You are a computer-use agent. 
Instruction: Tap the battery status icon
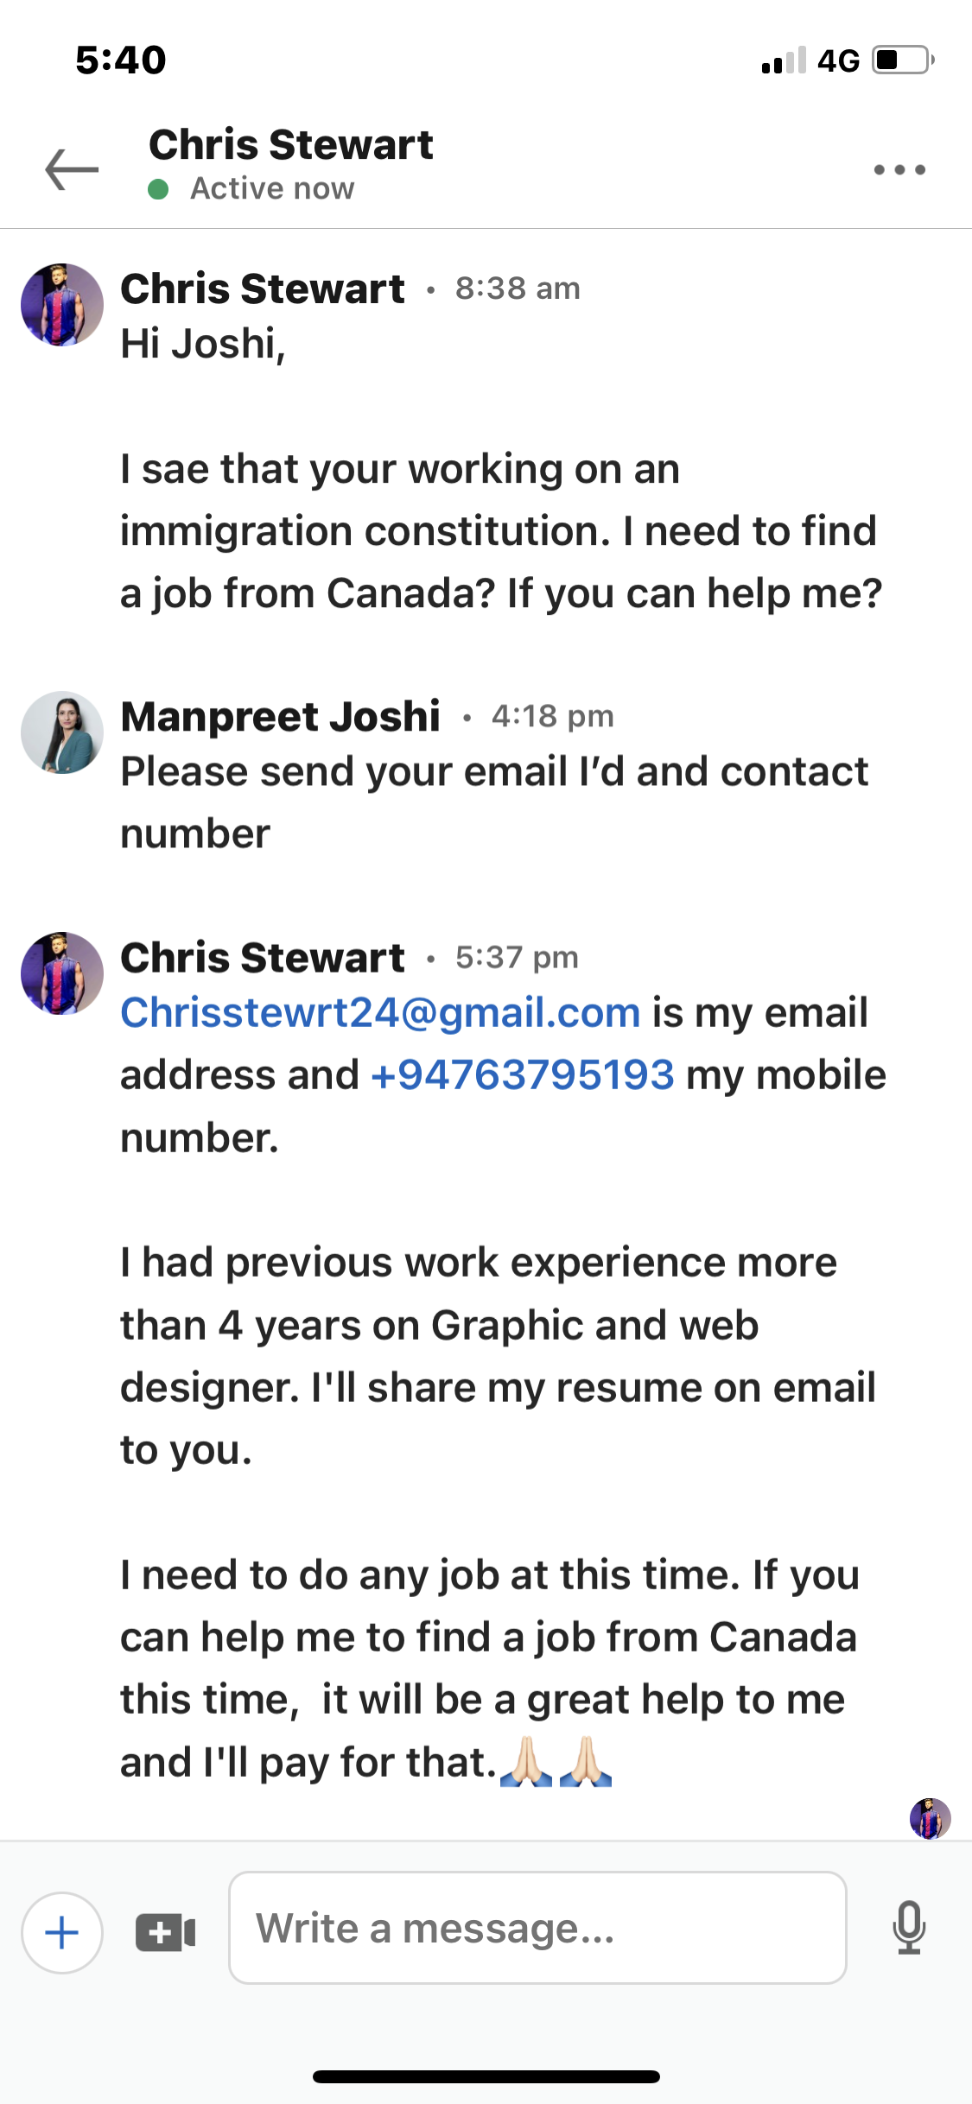click(x=903, y=60)
